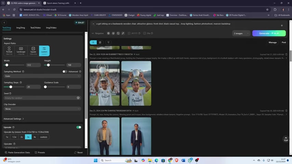Open the 2 images count dropdown
The image size is (292, 164).
coord(241,33)
